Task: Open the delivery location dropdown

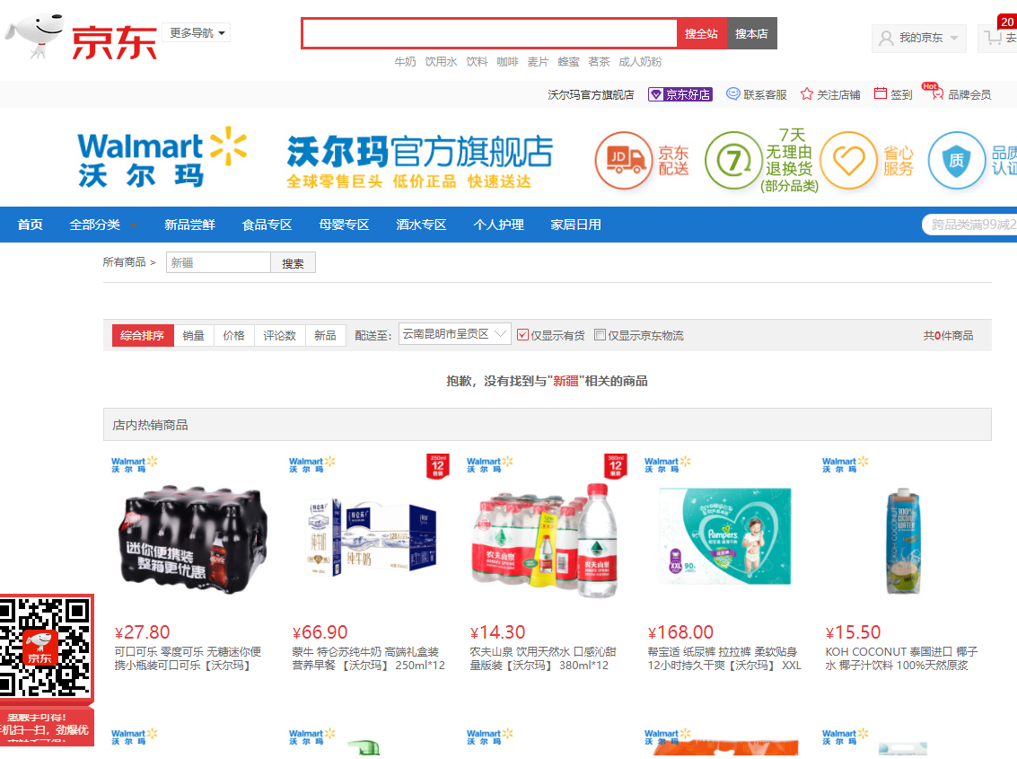Action: [454, 334]
